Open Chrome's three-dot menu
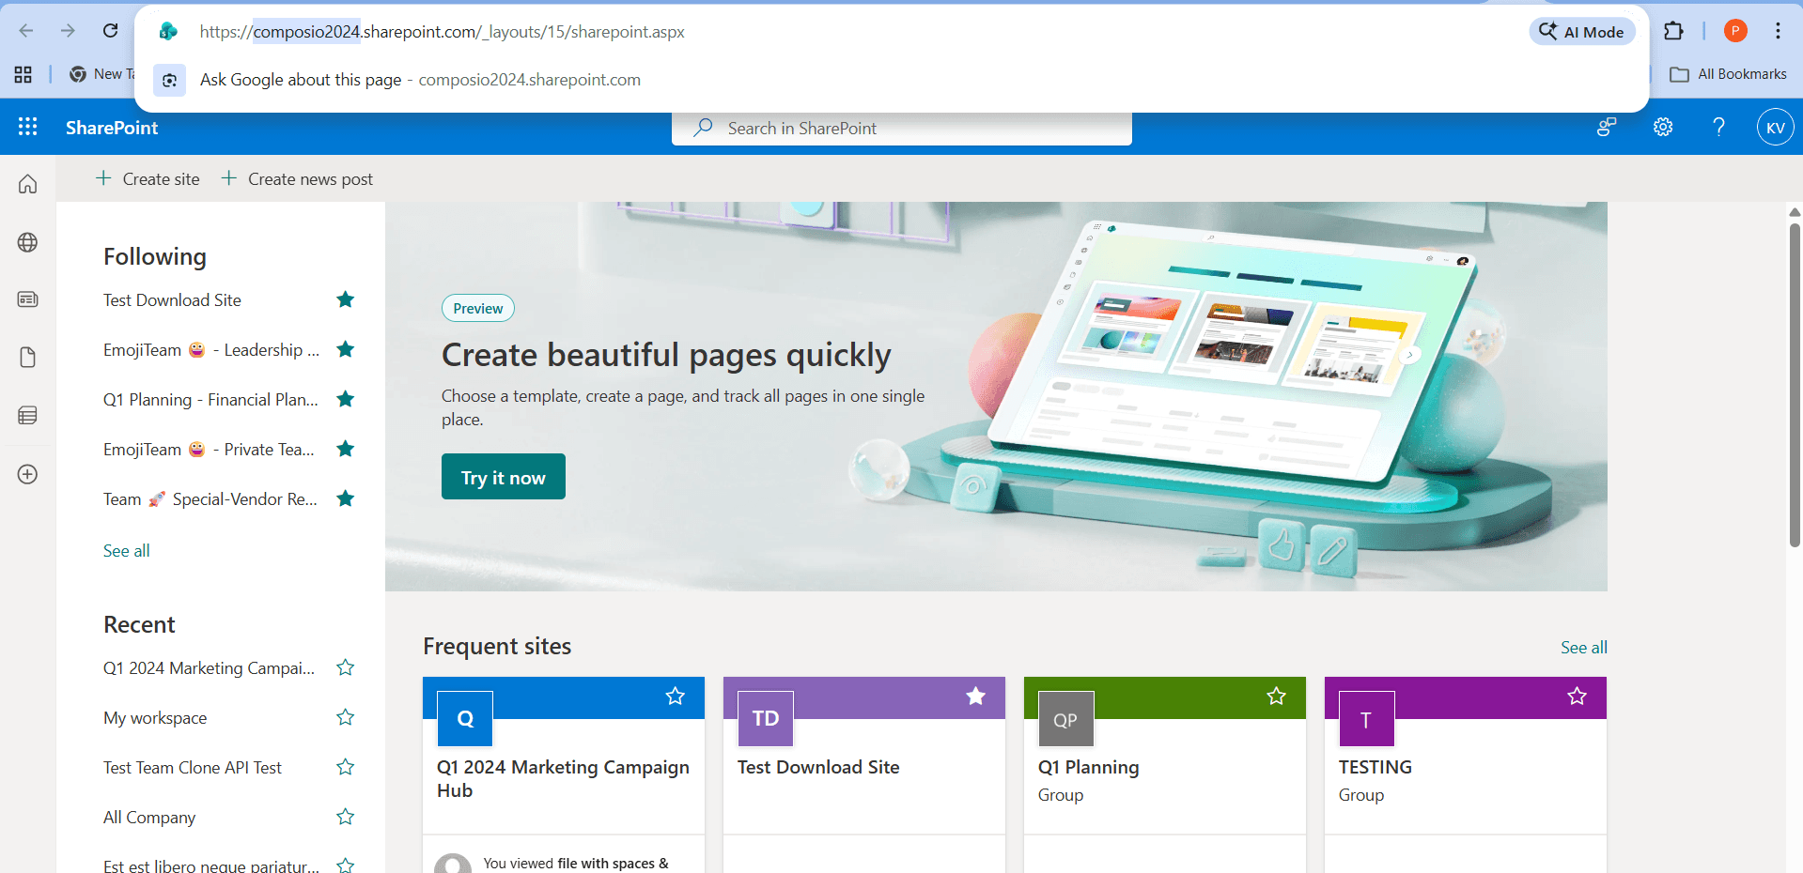The image size is (1803, 873). pos(1778,31)
